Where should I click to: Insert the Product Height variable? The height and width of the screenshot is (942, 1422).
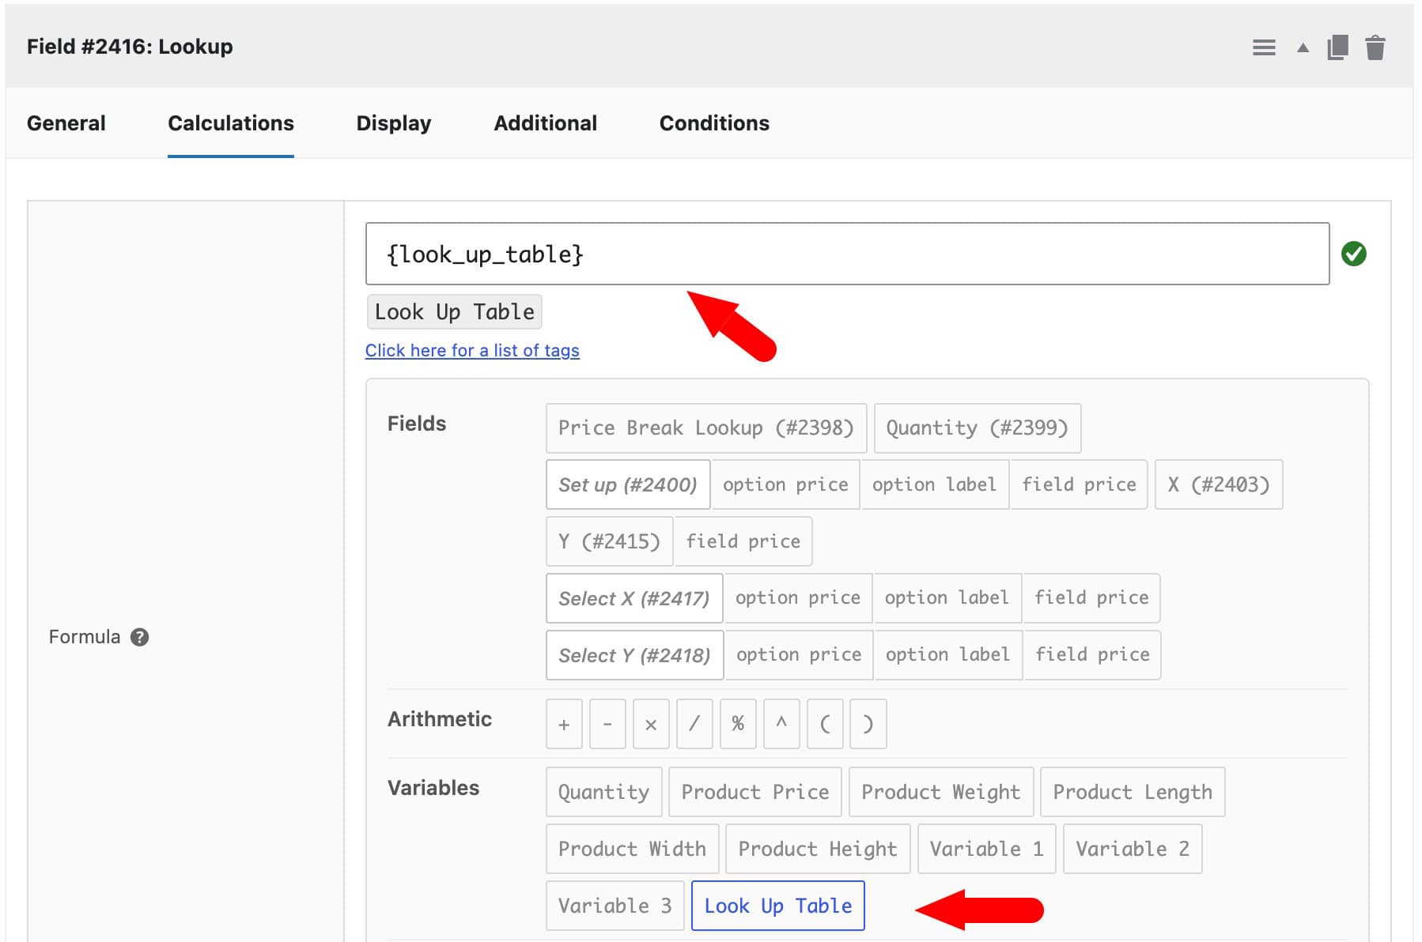tap(818, 849)
